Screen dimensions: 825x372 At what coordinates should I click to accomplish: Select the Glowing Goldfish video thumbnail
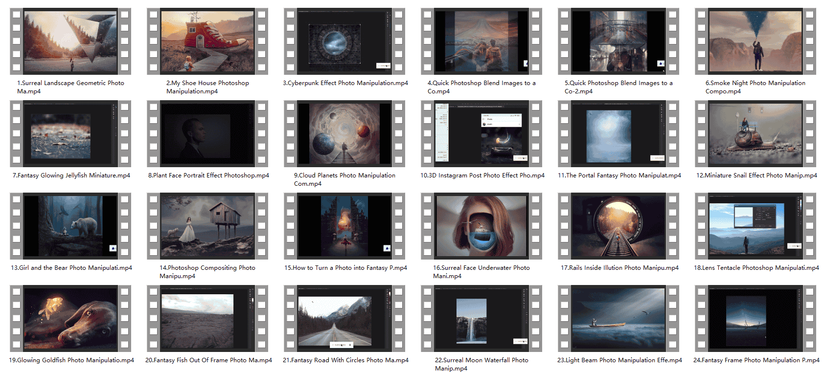coord(70,318)
